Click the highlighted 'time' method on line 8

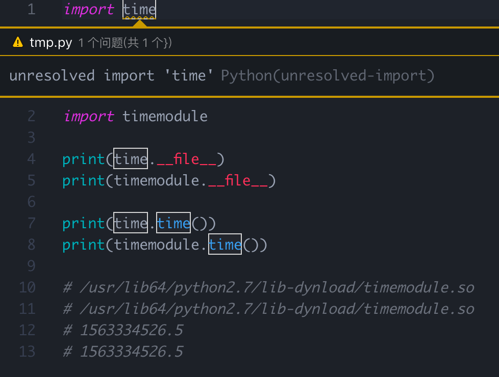[225, 245]
